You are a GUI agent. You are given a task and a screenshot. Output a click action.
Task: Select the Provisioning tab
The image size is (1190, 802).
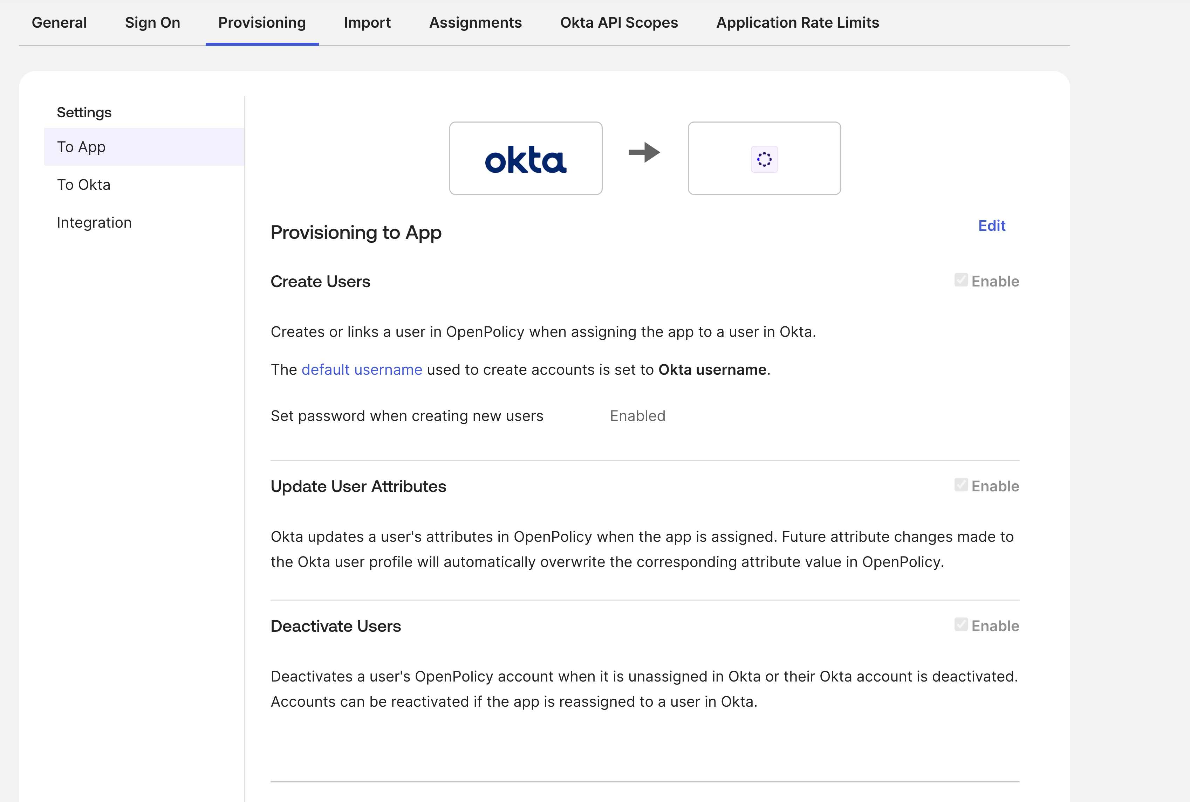tap(262, 22)
